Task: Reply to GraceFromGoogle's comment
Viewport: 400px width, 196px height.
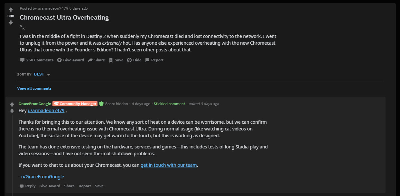Action: pyautogui.click(x=27, y=186)
